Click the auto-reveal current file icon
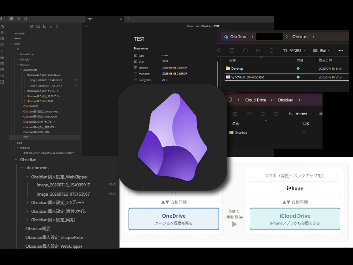 coord(50,26)
